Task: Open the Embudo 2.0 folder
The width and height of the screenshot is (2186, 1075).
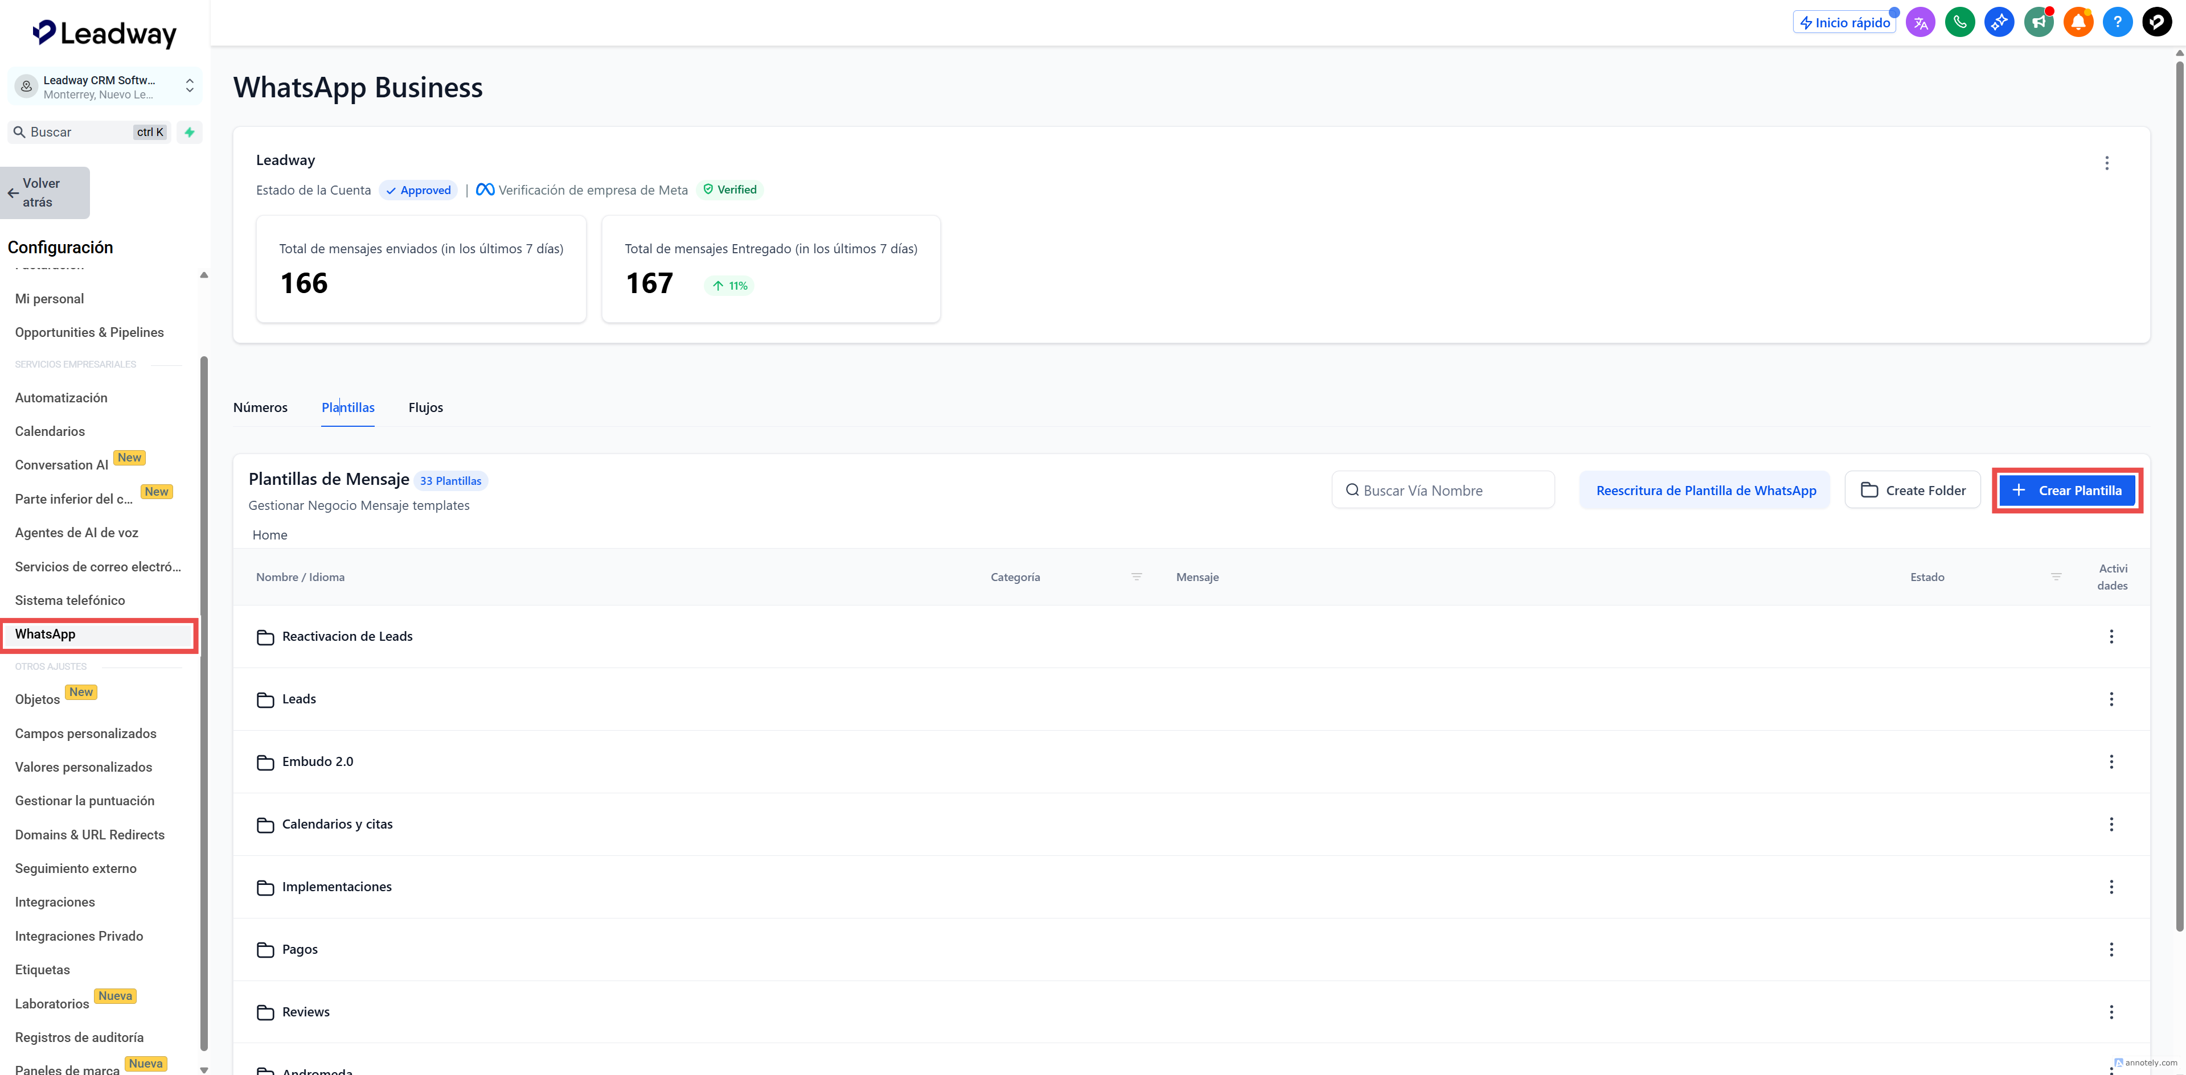Action: coord(317,761)
